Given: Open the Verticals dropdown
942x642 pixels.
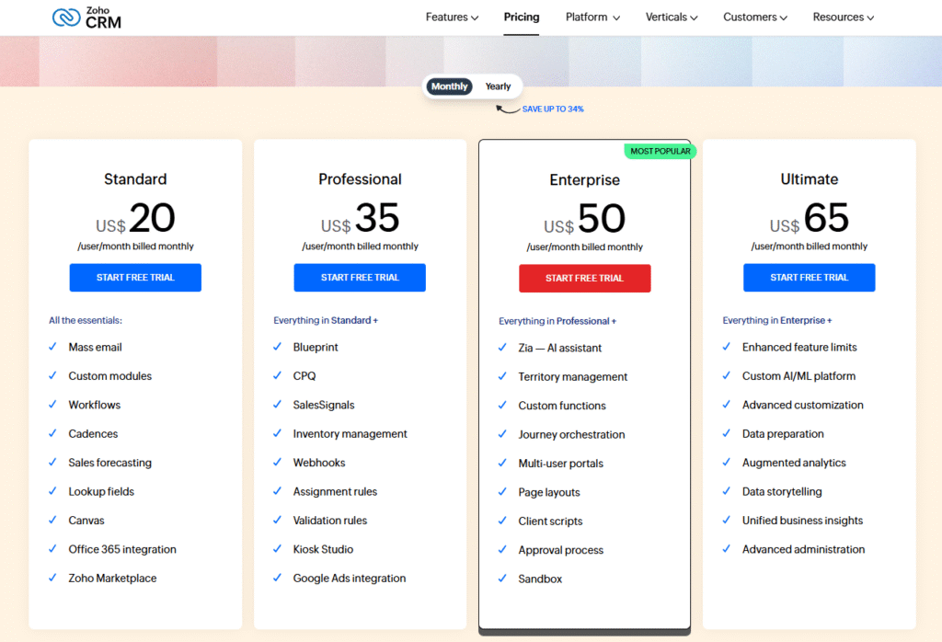Looking at the screenshot, I should point(672,17).
